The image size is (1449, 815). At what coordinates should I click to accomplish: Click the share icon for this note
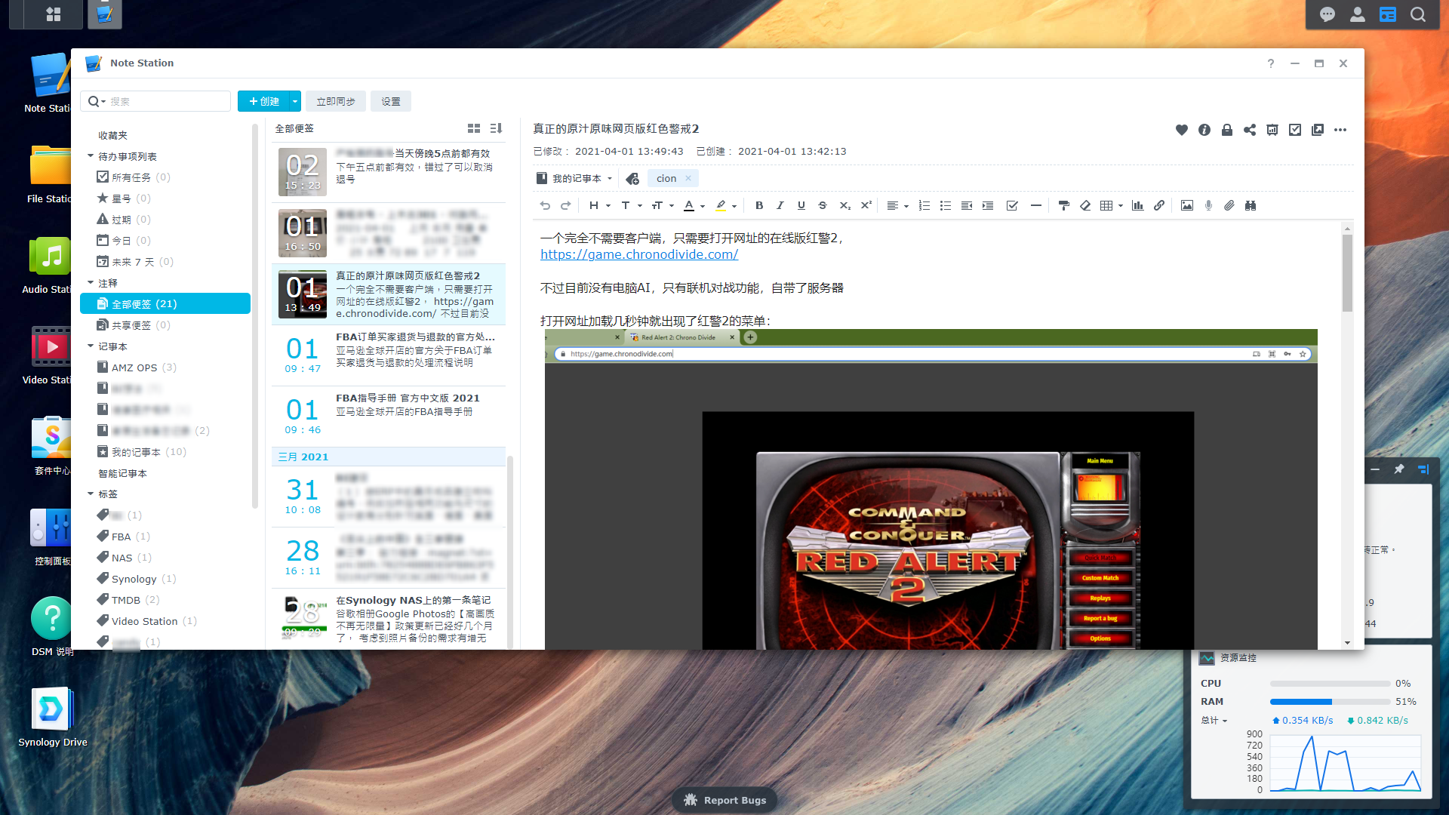(x=1249, y=130)
